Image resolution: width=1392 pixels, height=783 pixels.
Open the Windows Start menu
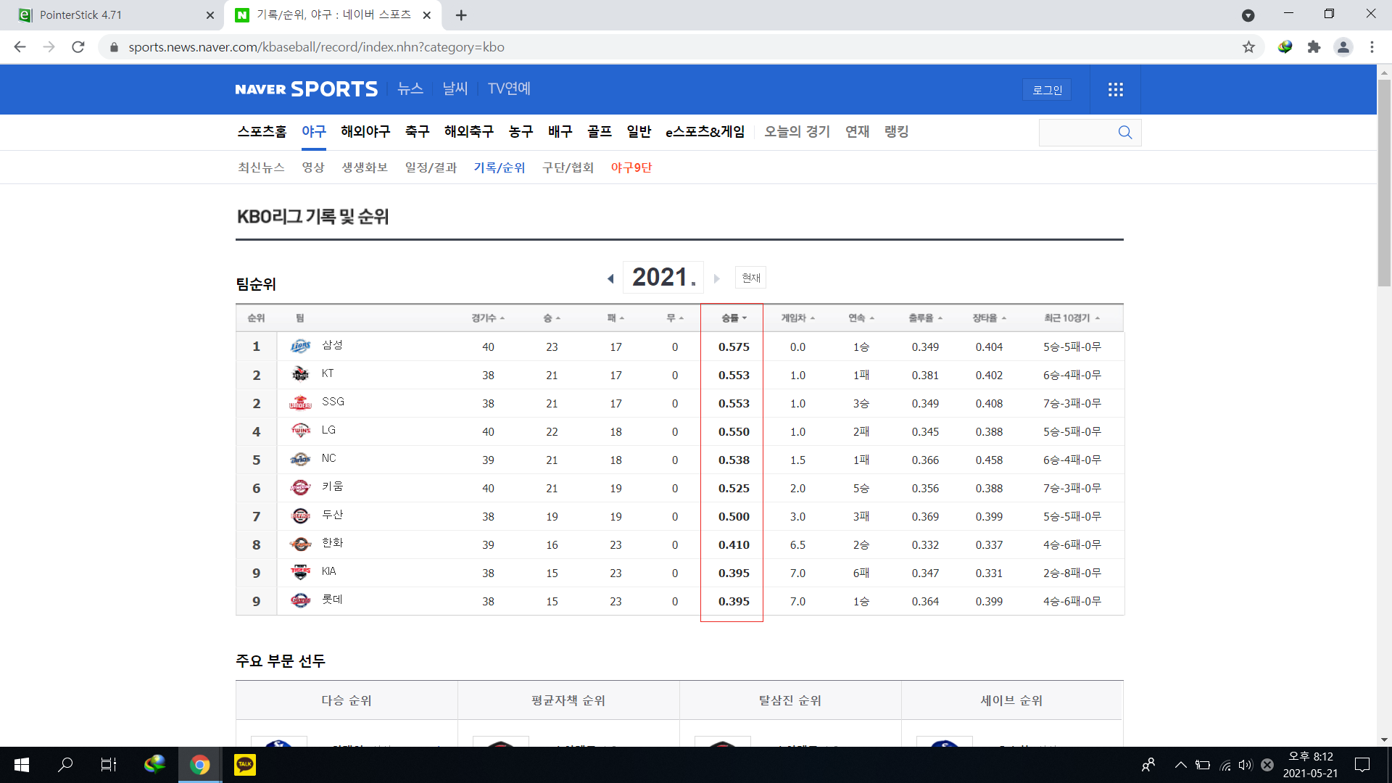pos(22,765)
